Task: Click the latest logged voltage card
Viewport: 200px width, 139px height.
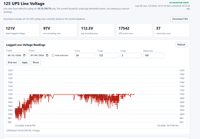Action: coord(21,30)
